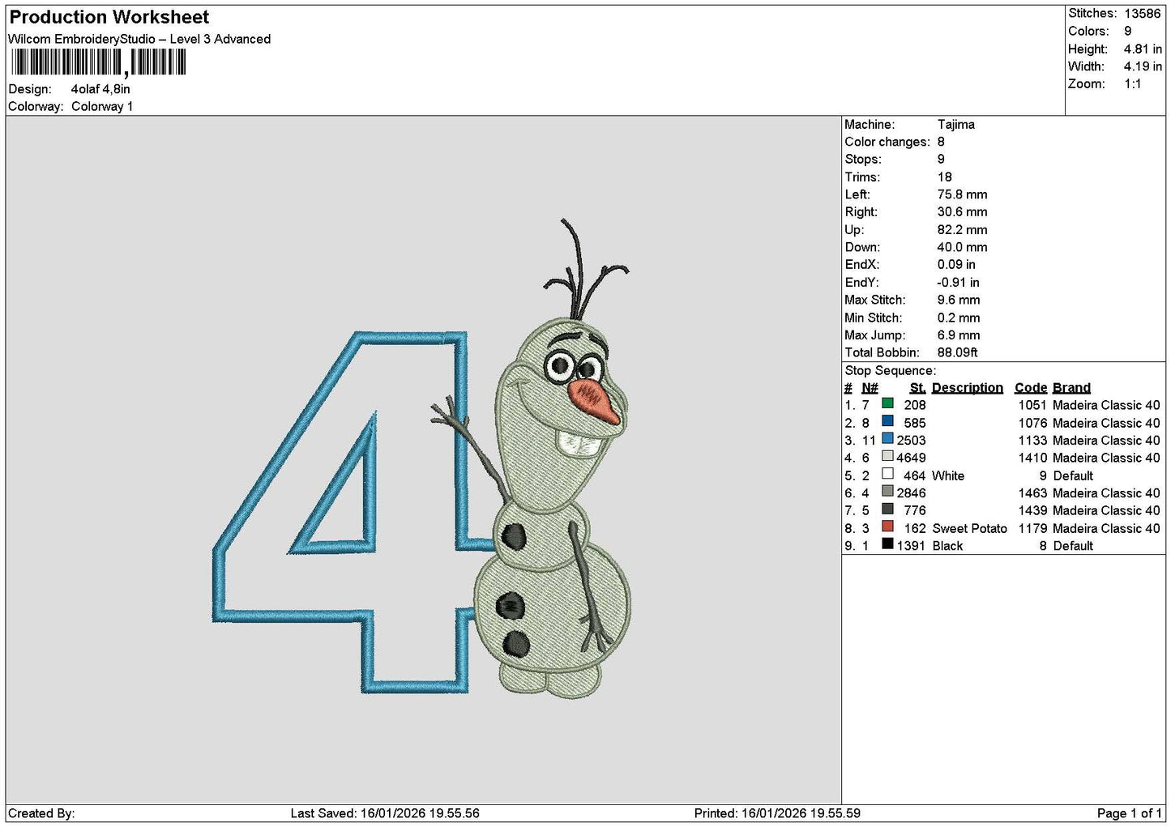Click the 'Black' description in row 9
This screenshot has height=827, width=1171.
point(947,547)
